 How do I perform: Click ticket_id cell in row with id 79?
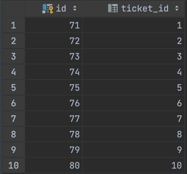[x=134, y=150]
